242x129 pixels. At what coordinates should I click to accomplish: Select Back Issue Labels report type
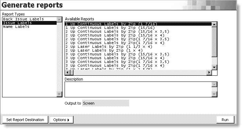(x=29, y=19)
